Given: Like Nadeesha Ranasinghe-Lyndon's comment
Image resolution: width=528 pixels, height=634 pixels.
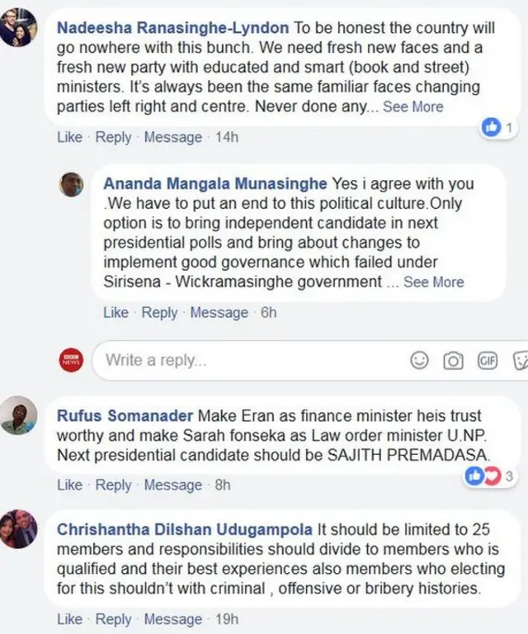Looking at the screenshot, I should (69, 138).
